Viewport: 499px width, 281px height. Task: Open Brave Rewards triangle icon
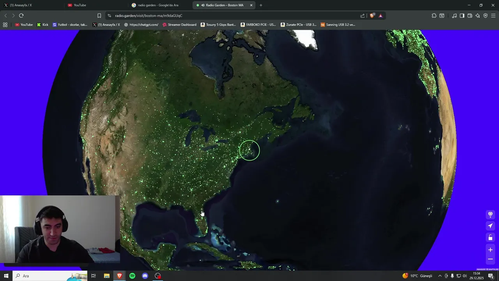(380, 16)
